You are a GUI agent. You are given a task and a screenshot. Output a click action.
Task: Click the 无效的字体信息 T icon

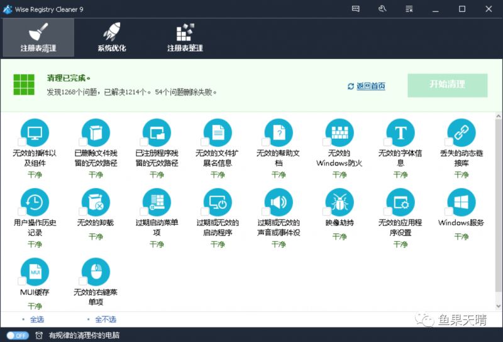(401, 133)
